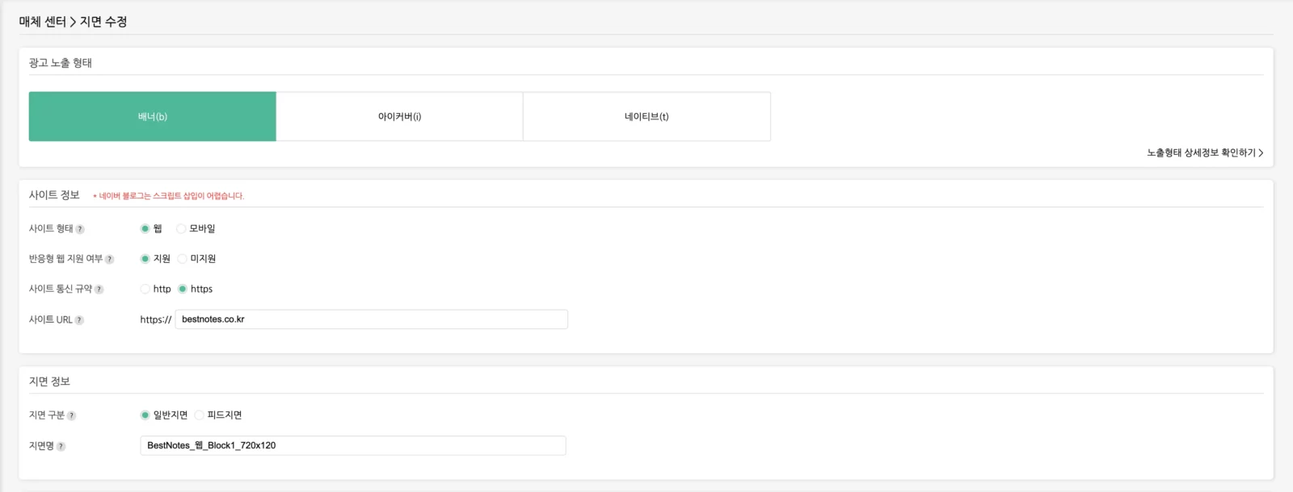The width and height of the screenshot is (1293, 492).
Task: Click help icon beside 사이트 URL label
Action: (x=79, y=320)
